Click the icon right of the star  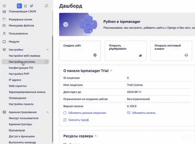pyautogui.click(x=32, y=6)
